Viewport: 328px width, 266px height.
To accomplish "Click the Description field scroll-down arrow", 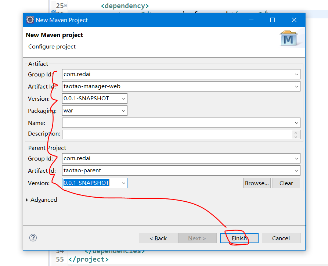I will click(x=296, y=137).
